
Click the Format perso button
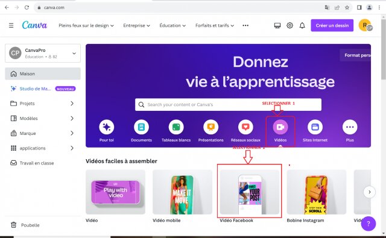pyautogui.click(x=355, y=55)
